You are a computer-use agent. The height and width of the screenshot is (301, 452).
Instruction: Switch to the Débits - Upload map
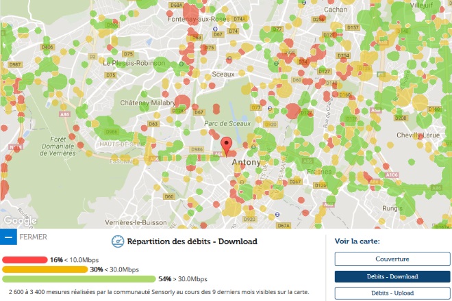392,293
